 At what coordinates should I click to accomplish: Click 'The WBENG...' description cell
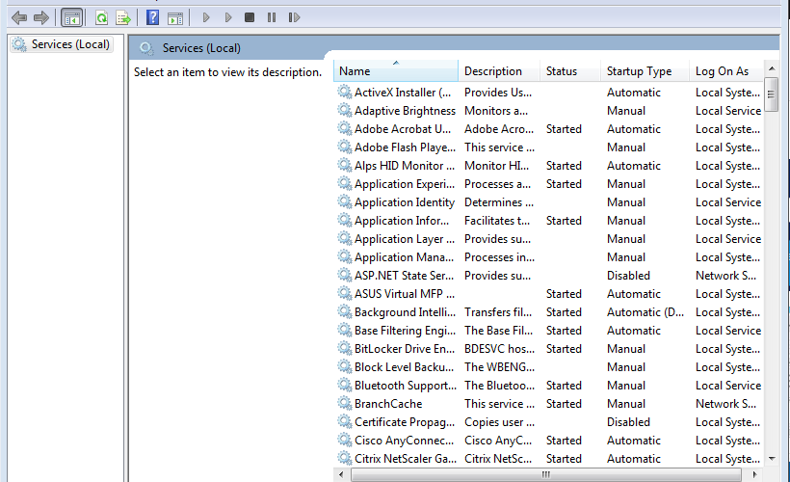(x=499, y=367)
